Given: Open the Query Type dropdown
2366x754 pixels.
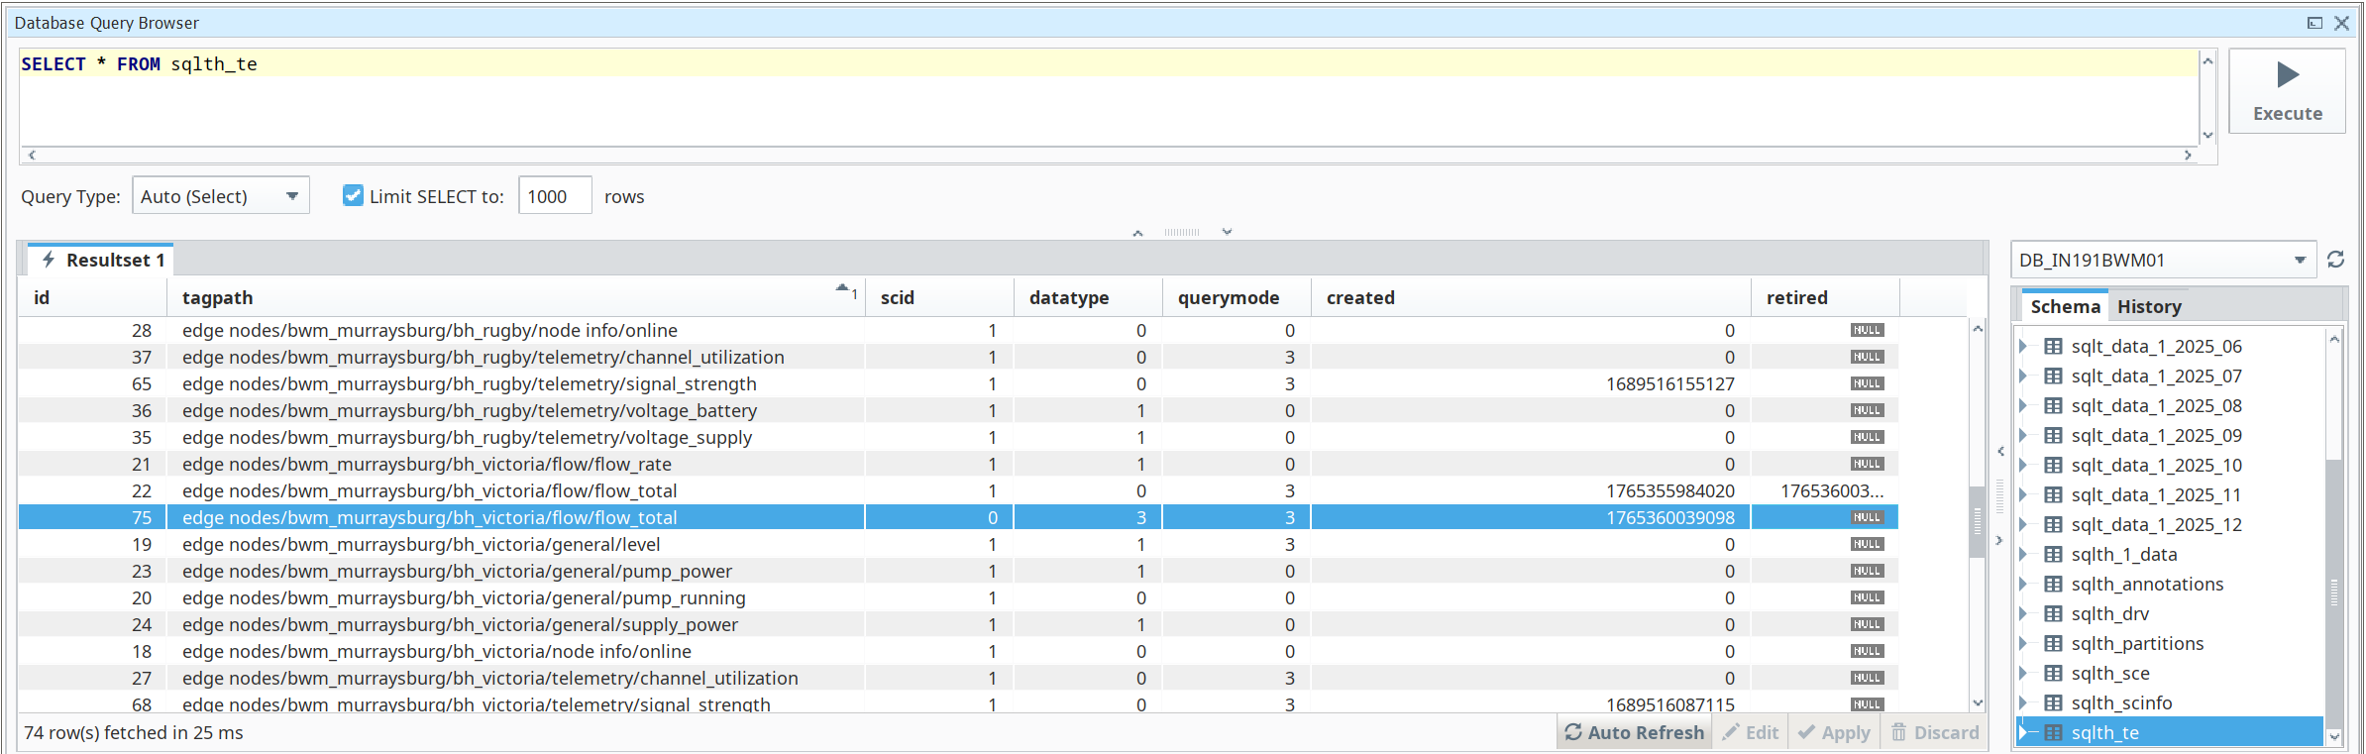Looking at the screenshot, I should pos(221,196).
